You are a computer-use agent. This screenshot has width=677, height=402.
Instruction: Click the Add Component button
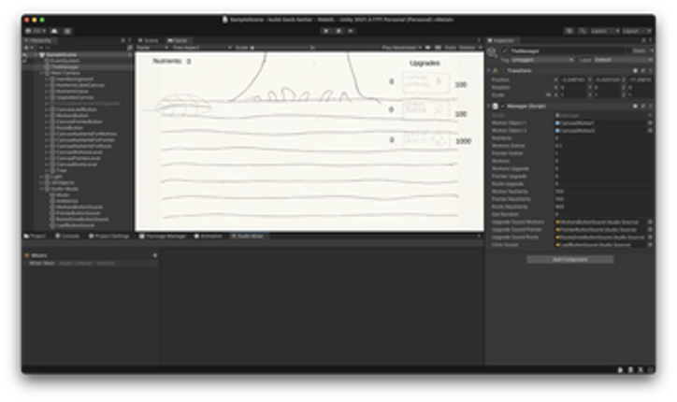[x=569, y=260]
